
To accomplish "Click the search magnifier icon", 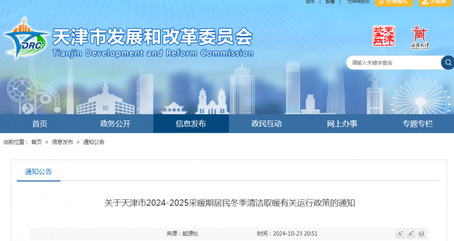I will pos(448,63).
